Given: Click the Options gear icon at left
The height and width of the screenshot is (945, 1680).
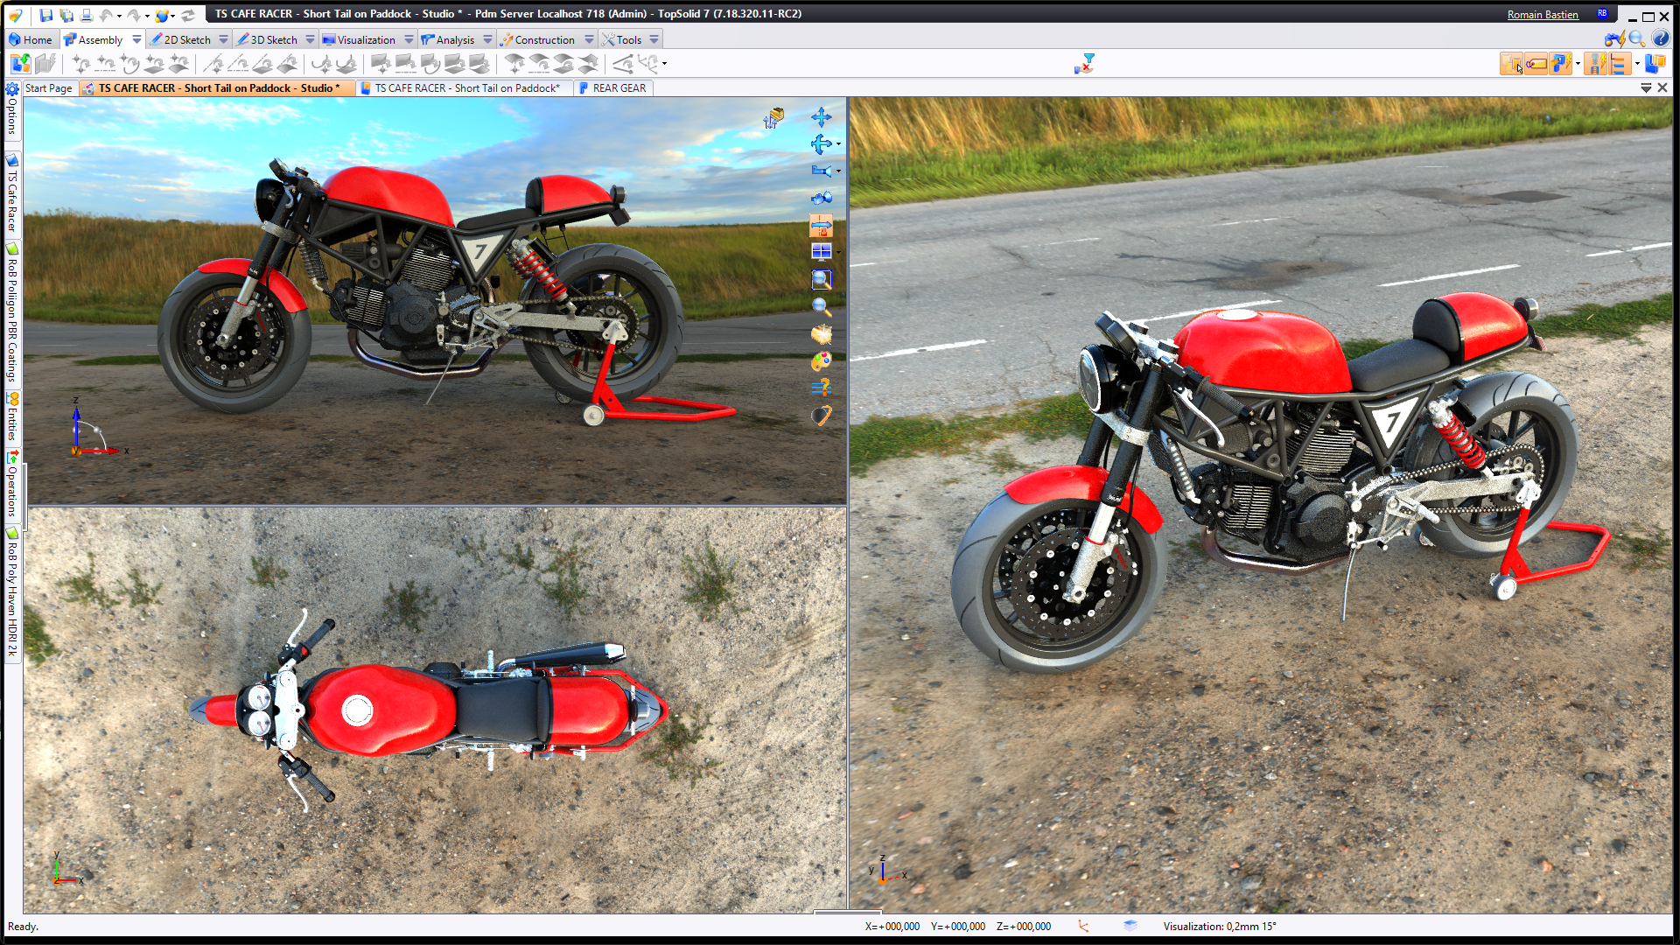Looking at the screenshot, I should 12,89.
